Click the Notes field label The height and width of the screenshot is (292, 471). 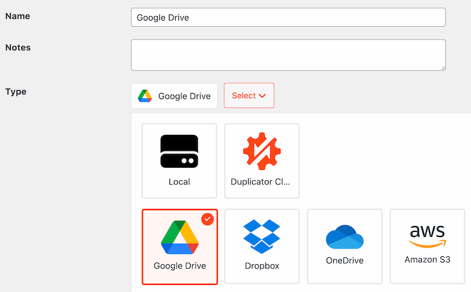[18, 47]
